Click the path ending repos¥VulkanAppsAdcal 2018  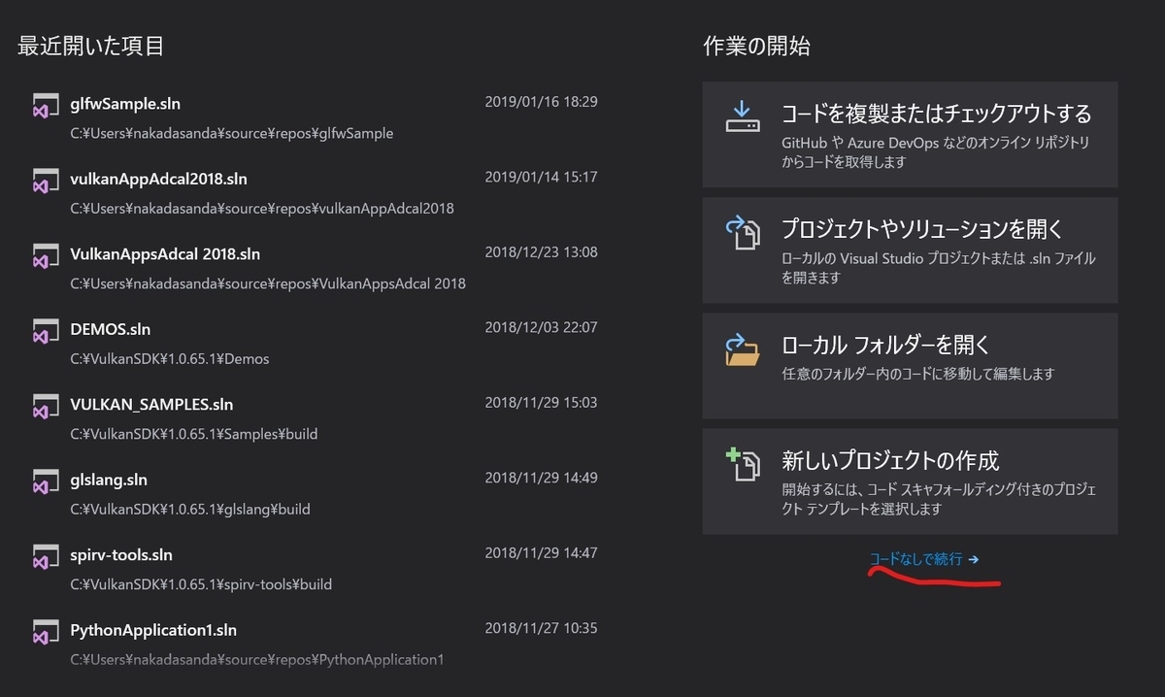pyautogui.click(x=267, y=283)
